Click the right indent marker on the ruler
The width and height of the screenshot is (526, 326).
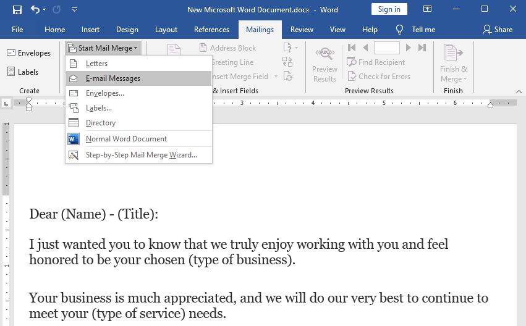click(490, 104)
